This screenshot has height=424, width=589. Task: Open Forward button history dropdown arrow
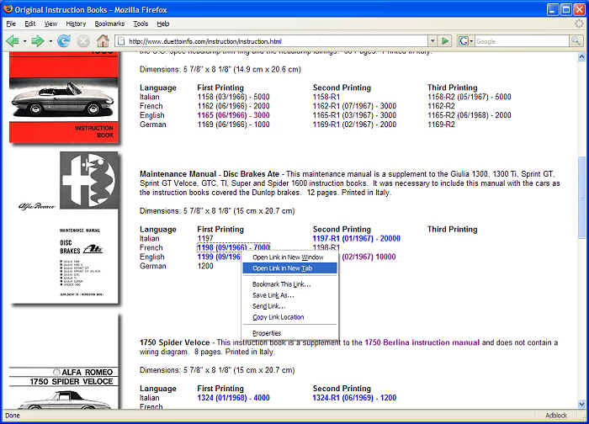(50, 41)
